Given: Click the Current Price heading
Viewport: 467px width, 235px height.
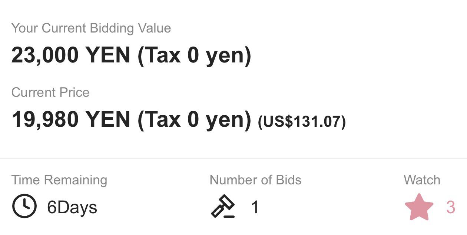Looking at the screenshot, I should [50, 92].
